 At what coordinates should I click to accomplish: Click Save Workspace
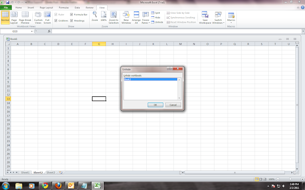coord(205,18)
